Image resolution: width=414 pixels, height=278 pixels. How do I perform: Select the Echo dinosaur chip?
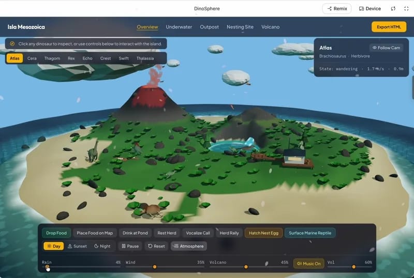pos(87,58)
